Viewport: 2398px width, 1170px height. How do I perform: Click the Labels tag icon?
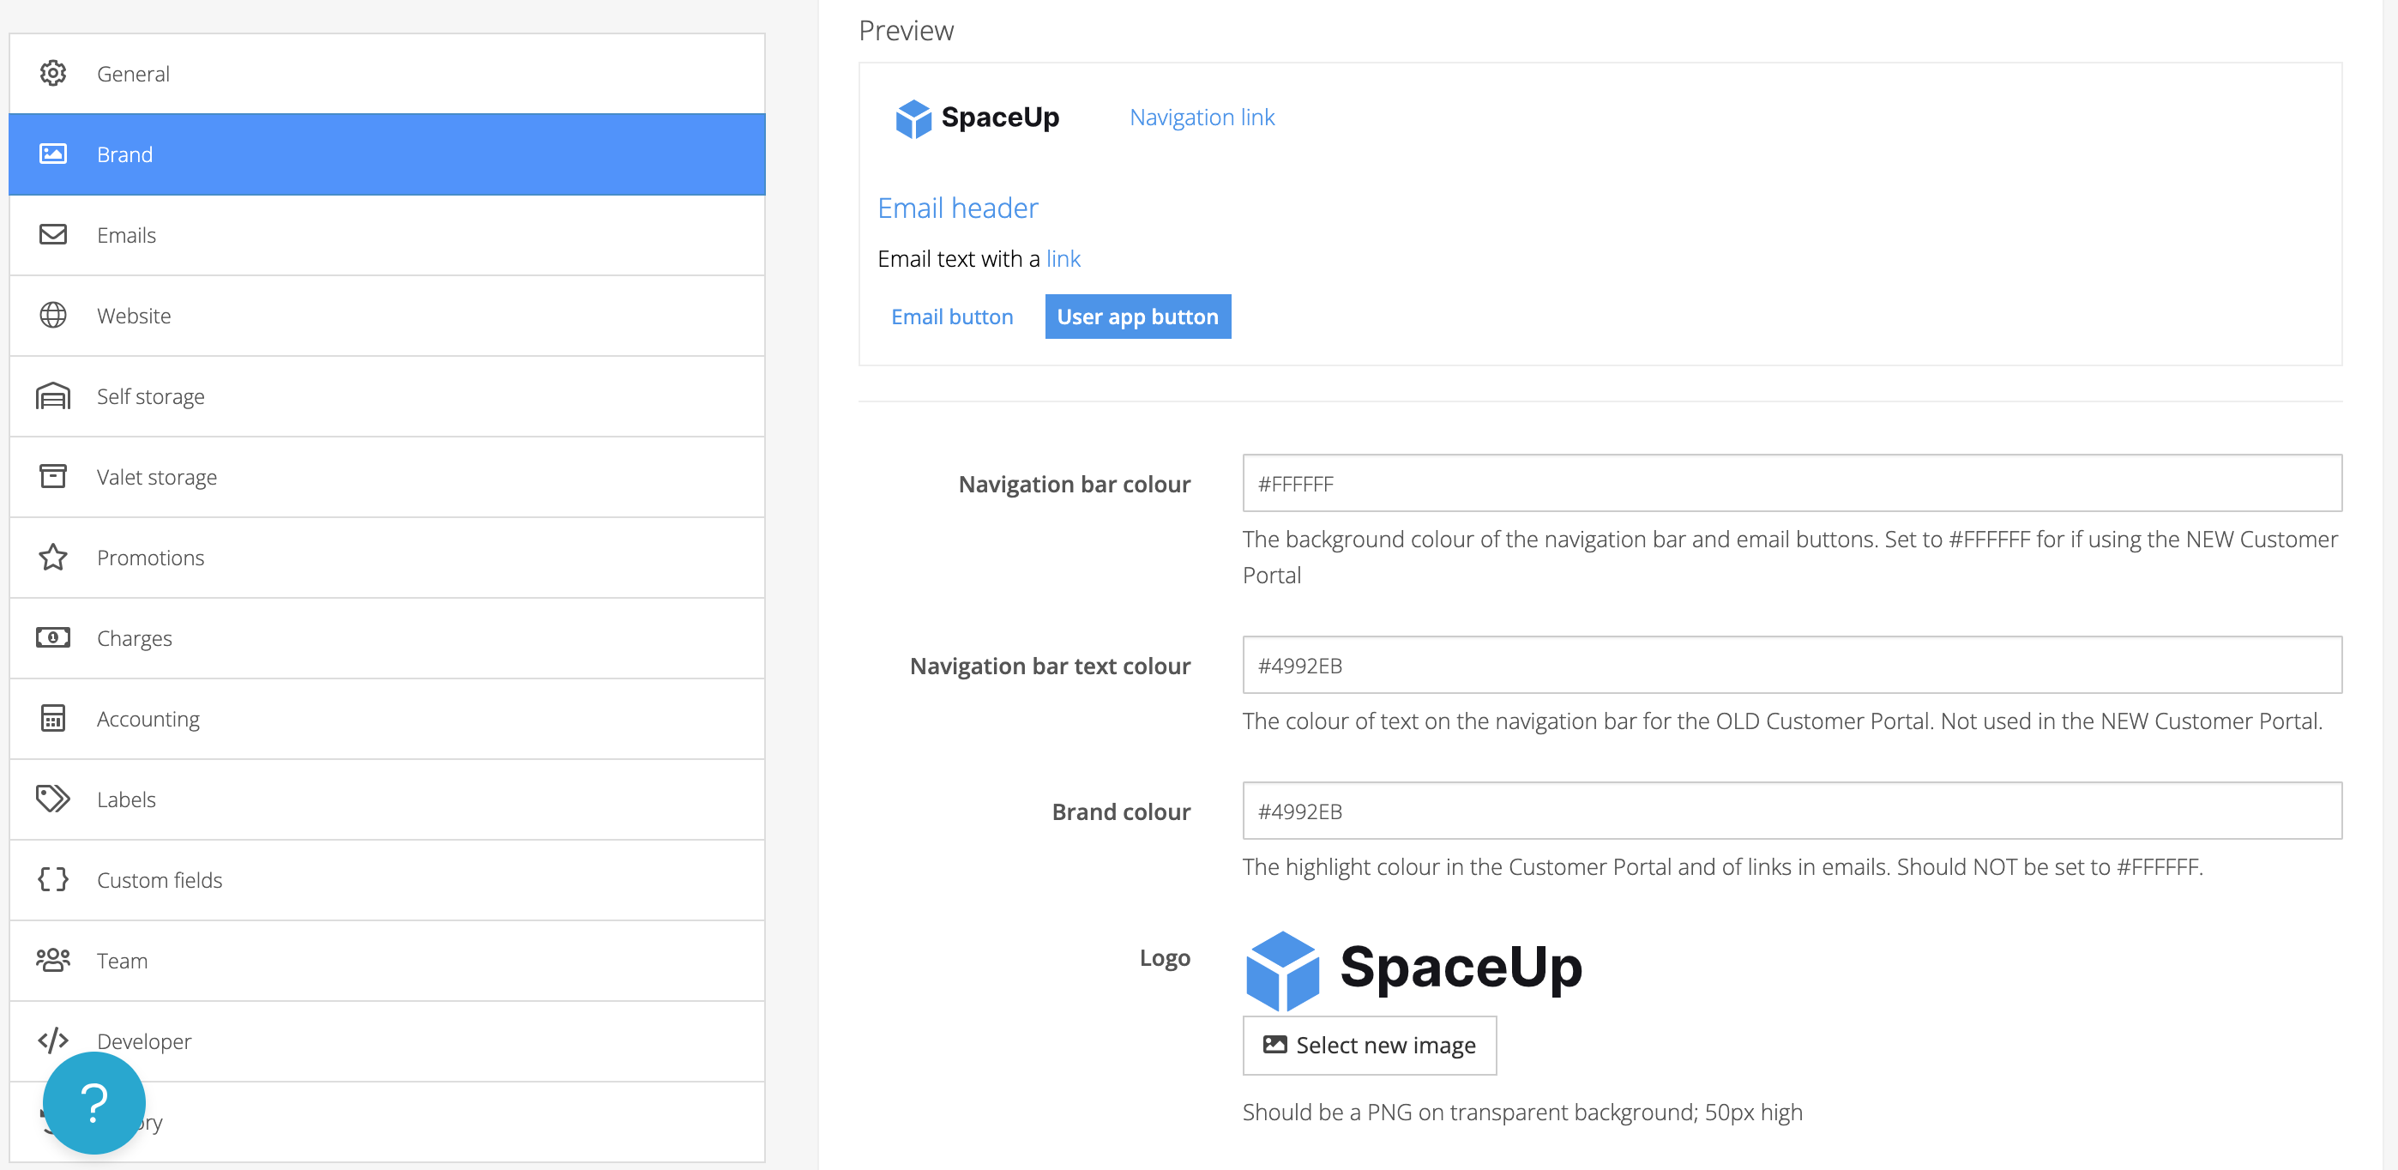coord(53,799)
